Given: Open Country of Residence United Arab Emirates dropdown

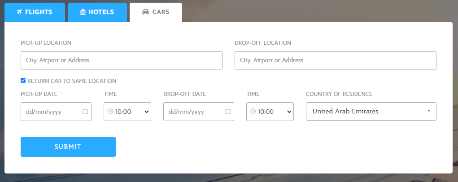Looking at the screenshot, I should point(371,112).
